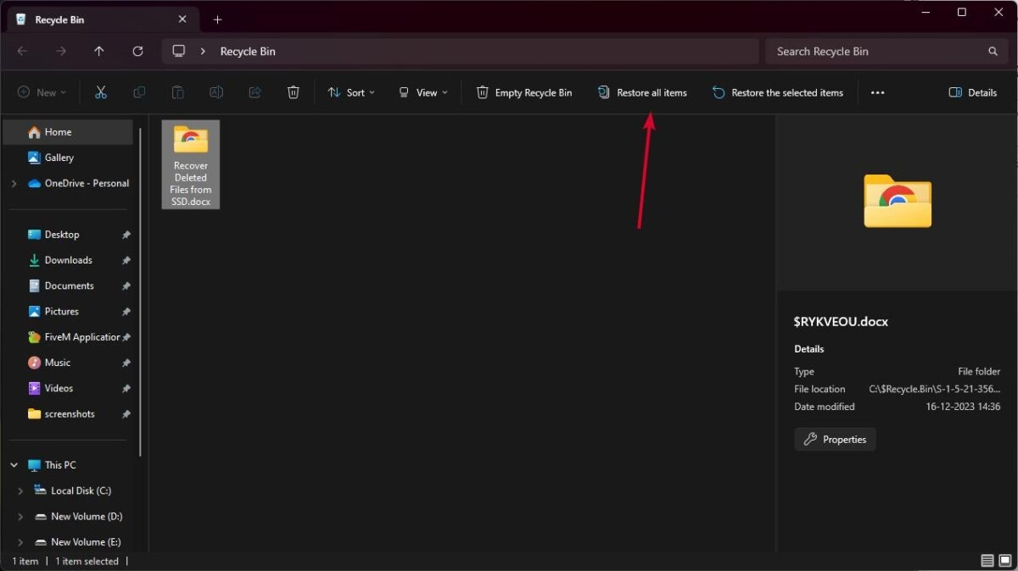Click the Delete trash icon in toolbar
This screenshot has height=571, width=1018.
point(294,92)
